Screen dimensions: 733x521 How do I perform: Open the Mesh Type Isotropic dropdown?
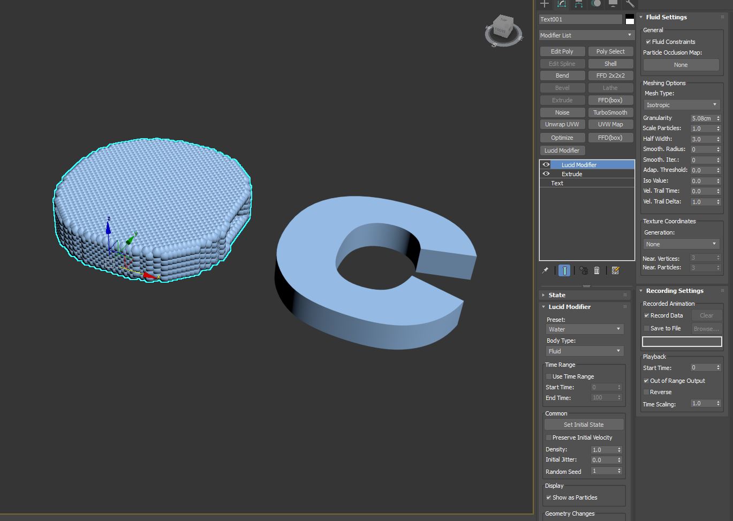click(681, 105)
